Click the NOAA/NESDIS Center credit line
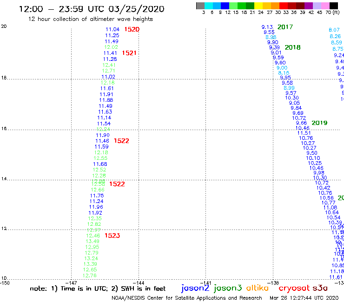Image resolution: width=344 pixels, height=302 pixels. tap(187, 298)
